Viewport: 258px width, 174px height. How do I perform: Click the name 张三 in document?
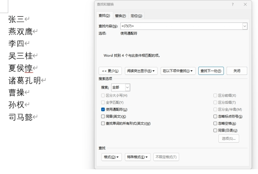(x=16, y=19)
